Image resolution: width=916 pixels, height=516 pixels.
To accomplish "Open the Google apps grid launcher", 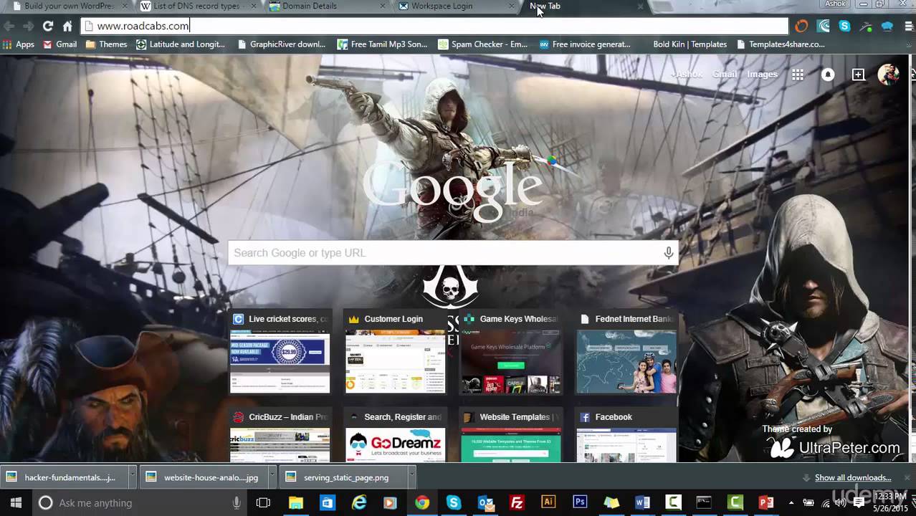I will [x=798, y=75].
